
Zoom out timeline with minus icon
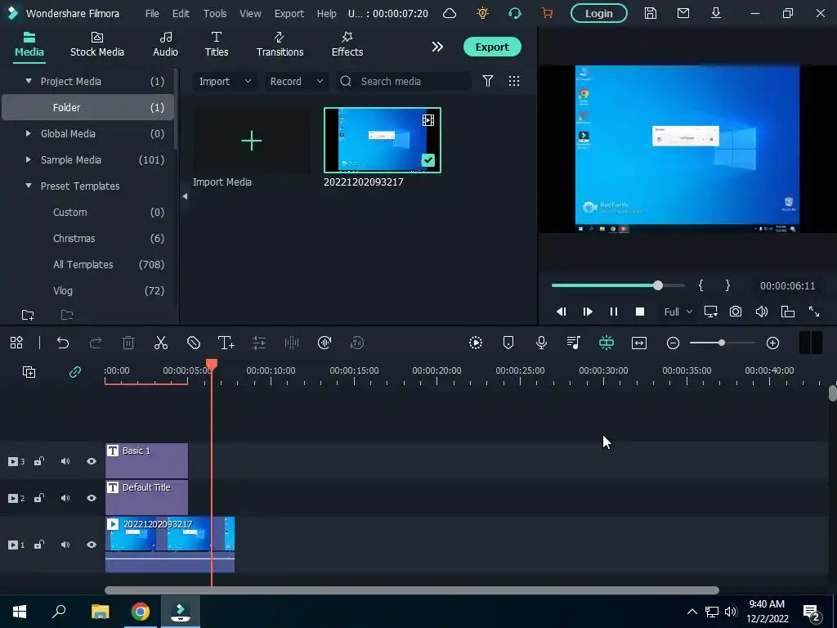674,343
